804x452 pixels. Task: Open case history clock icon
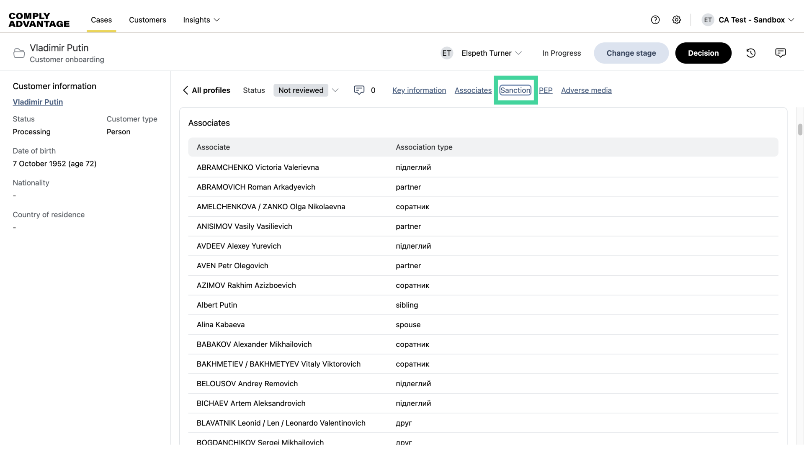[751, 53]
